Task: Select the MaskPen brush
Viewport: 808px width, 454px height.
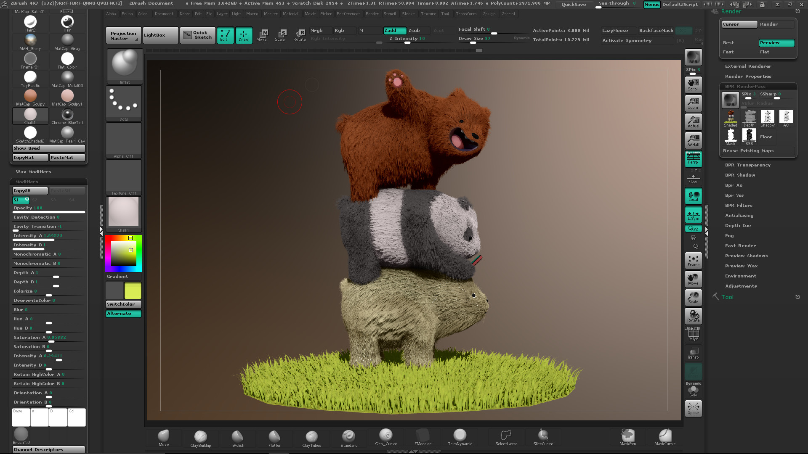Action: pos(627,438)
